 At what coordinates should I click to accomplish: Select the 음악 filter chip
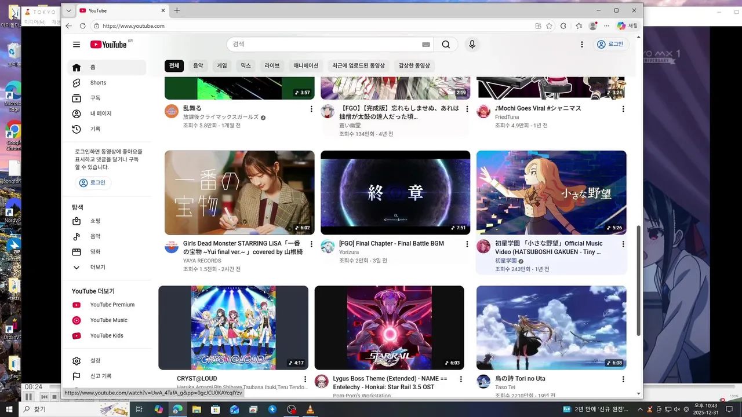coord(198,66)
